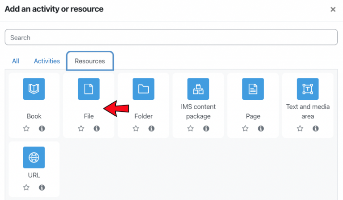Star the Folder resource as favourite

[136, 128]
